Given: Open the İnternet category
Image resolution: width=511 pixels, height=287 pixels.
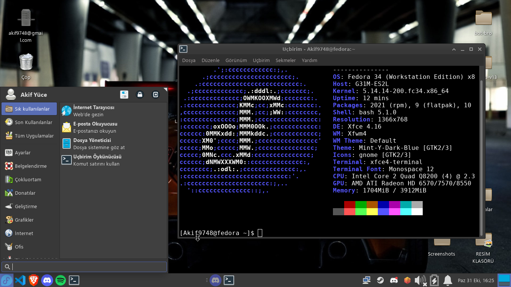Looking at the screenshot, I should [x=29, y=233].
